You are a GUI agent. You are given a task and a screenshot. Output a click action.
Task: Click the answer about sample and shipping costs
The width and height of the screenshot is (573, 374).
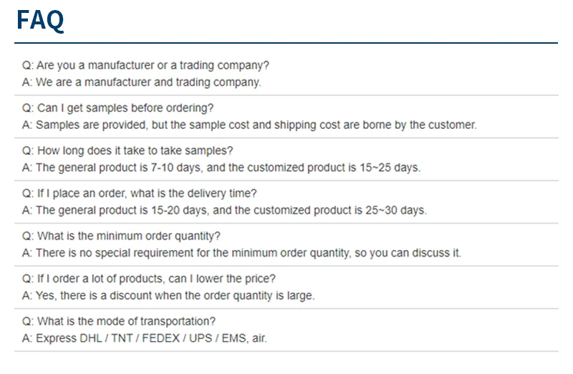tap(249, 125)
